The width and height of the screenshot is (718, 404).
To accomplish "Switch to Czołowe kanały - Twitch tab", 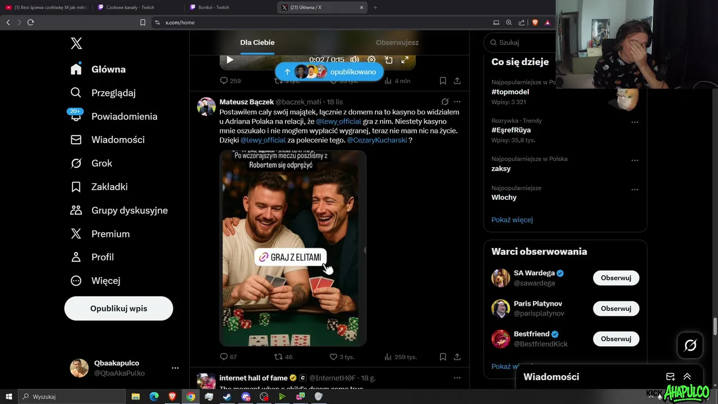I will coord(137,7).
